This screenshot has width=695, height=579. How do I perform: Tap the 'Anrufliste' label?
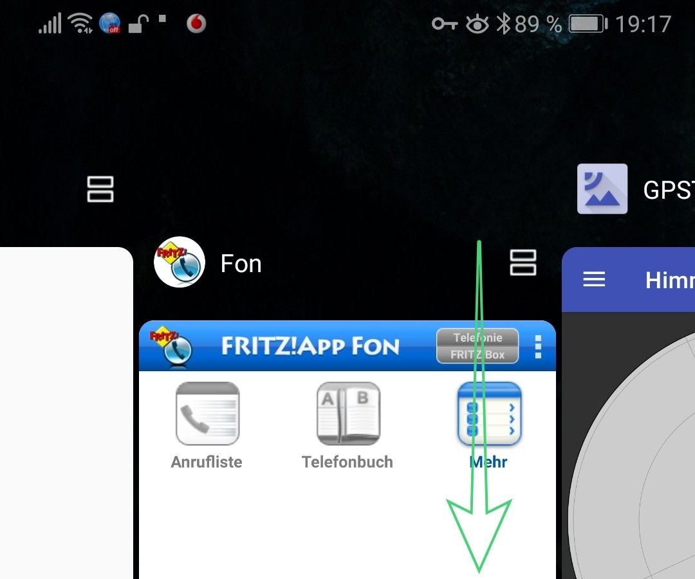tap(207, 462)
